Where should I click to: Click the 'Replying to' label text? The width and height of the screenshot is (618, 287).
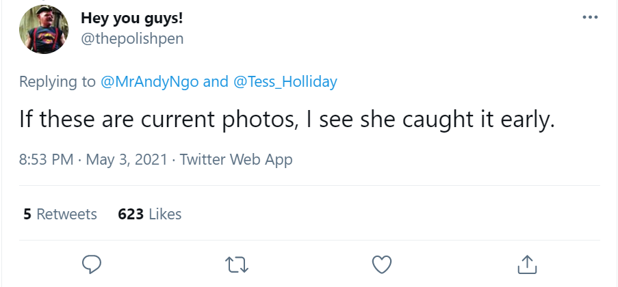coord(57,82)
